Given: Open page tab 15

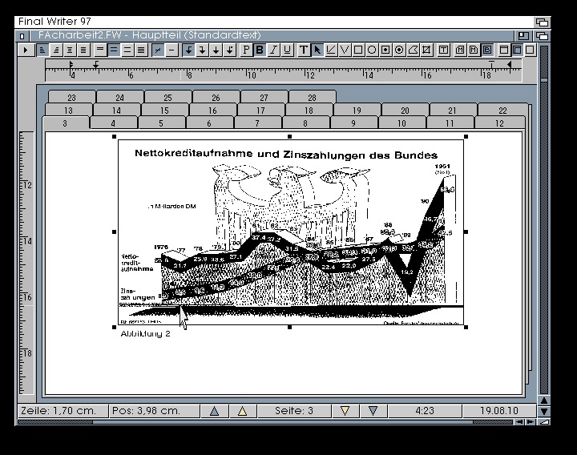Looking at the screenshot, I should (164, 111).
